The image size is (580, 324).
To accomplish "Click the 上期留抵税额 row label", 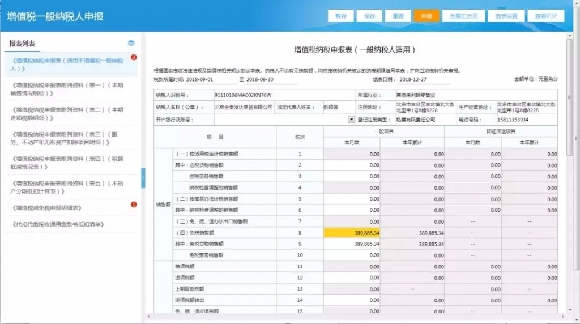I will 189,289.
